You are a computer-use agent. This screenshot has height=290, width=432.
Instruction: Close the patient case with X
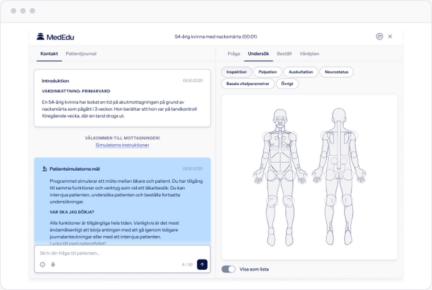pyautogui.click(x=390, y=36)
